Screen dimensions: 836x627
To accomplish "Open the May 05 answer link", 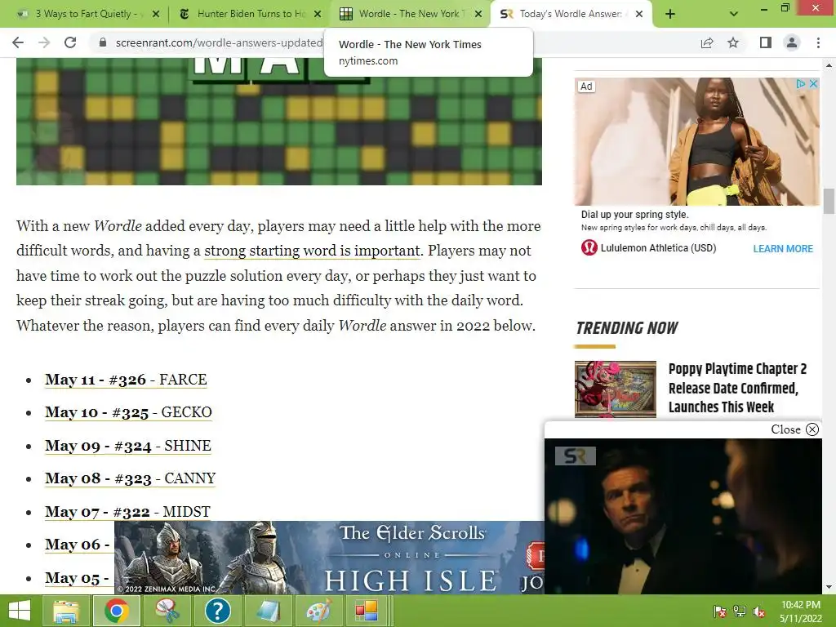I will tap(78, 578).
